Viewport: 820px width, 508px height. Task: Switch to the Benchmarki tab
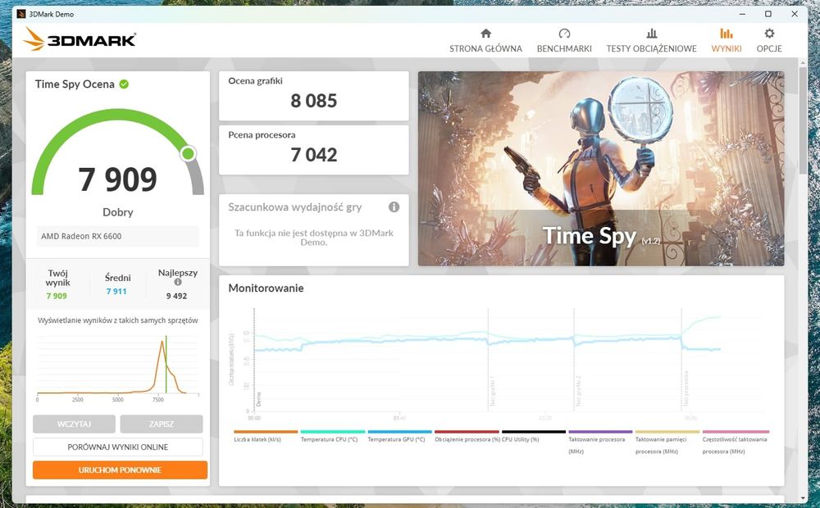pos(564,41)
